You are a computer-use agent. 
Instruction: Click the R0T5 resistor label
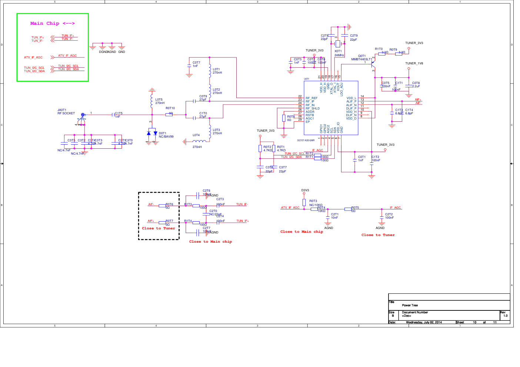(355, 208)
